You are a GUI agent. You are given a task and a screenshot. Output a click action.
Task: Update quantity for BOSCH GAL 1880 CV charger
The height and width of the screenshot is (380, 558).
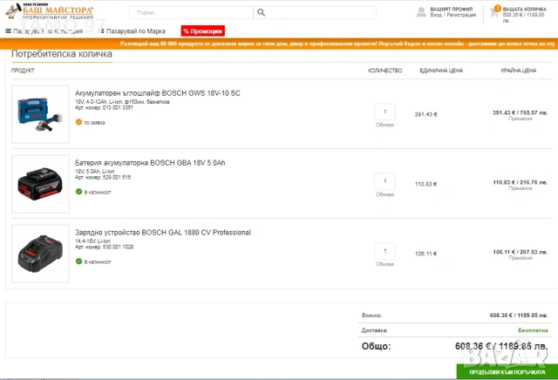click(384, 263)
